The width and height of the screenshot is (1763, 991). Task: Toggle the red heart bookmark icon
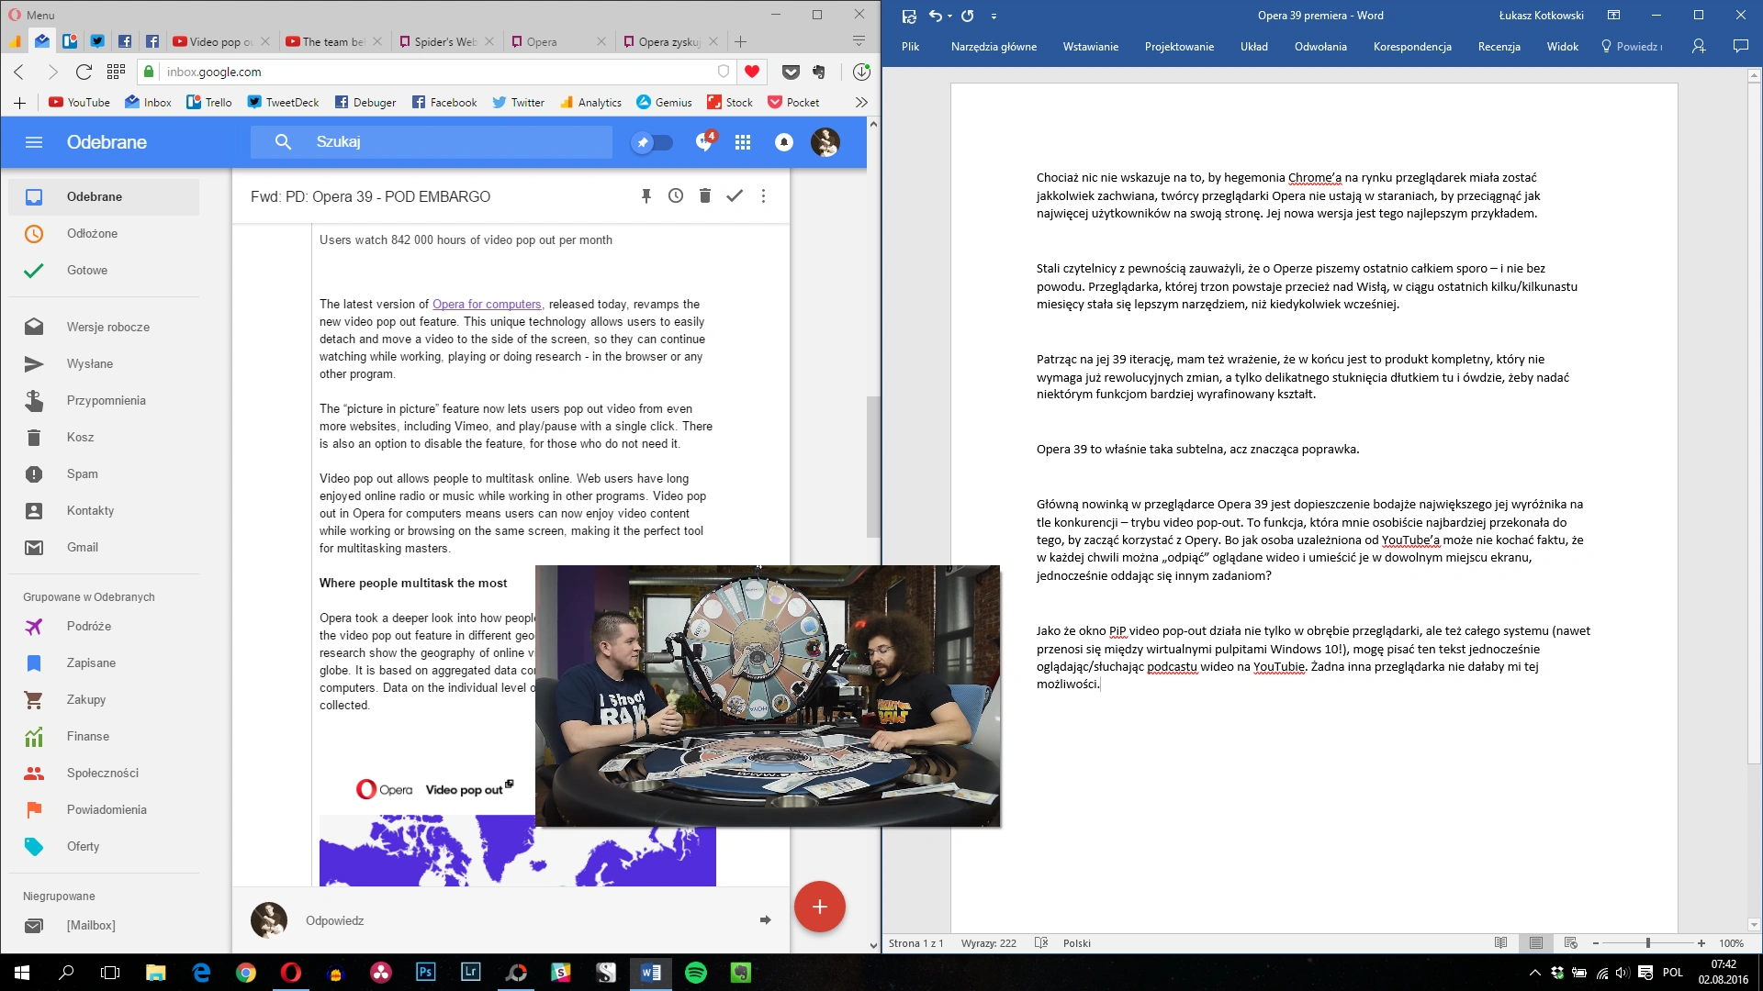[752, 72]
